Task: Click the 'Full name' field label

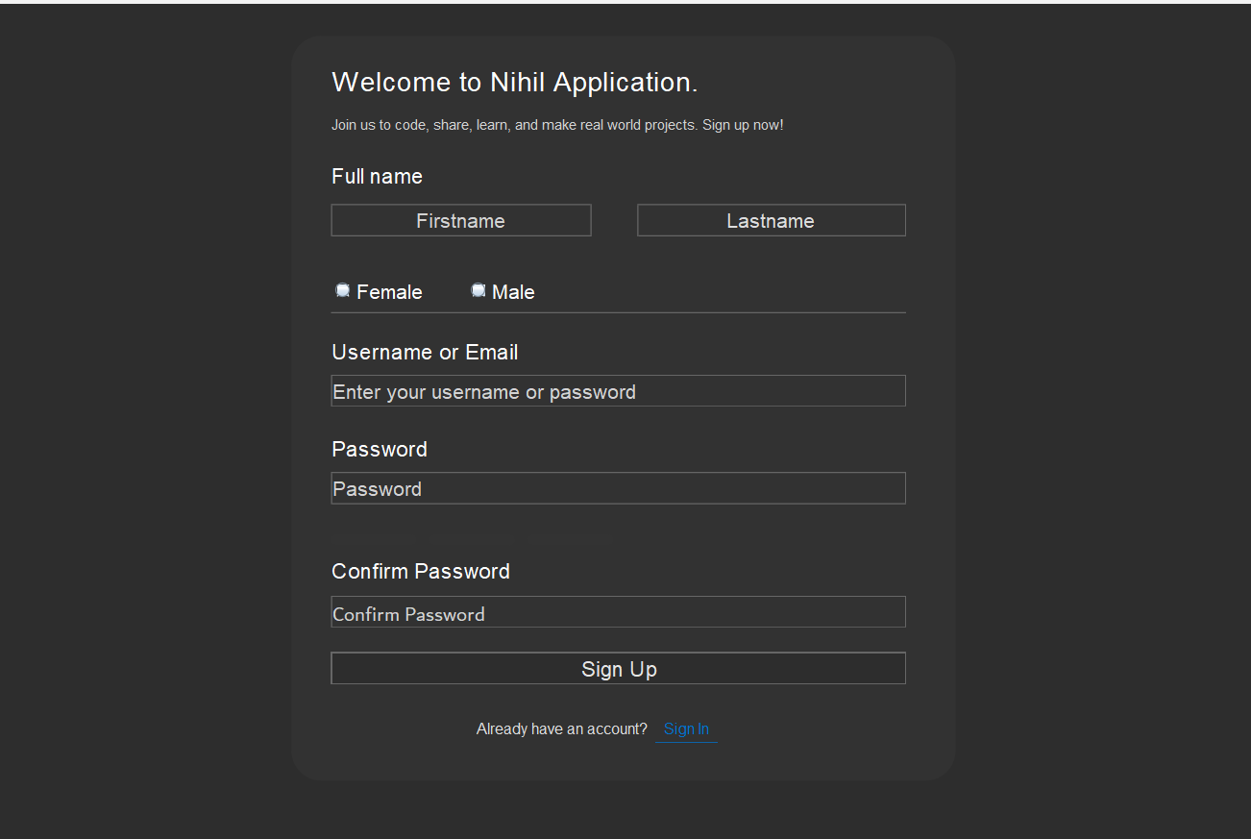Action: (x=377, y=177)
